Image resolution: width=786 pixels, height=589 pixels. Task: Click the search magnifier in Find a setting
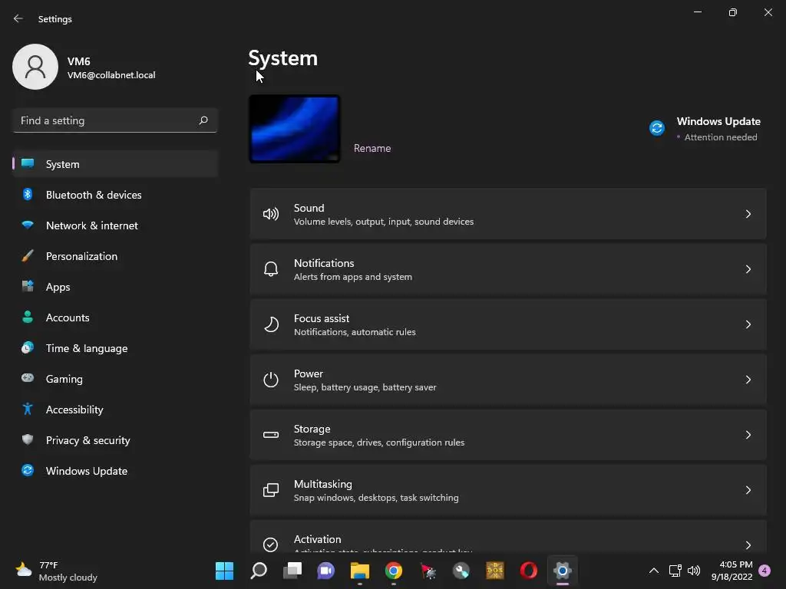[x=203, y=120]
